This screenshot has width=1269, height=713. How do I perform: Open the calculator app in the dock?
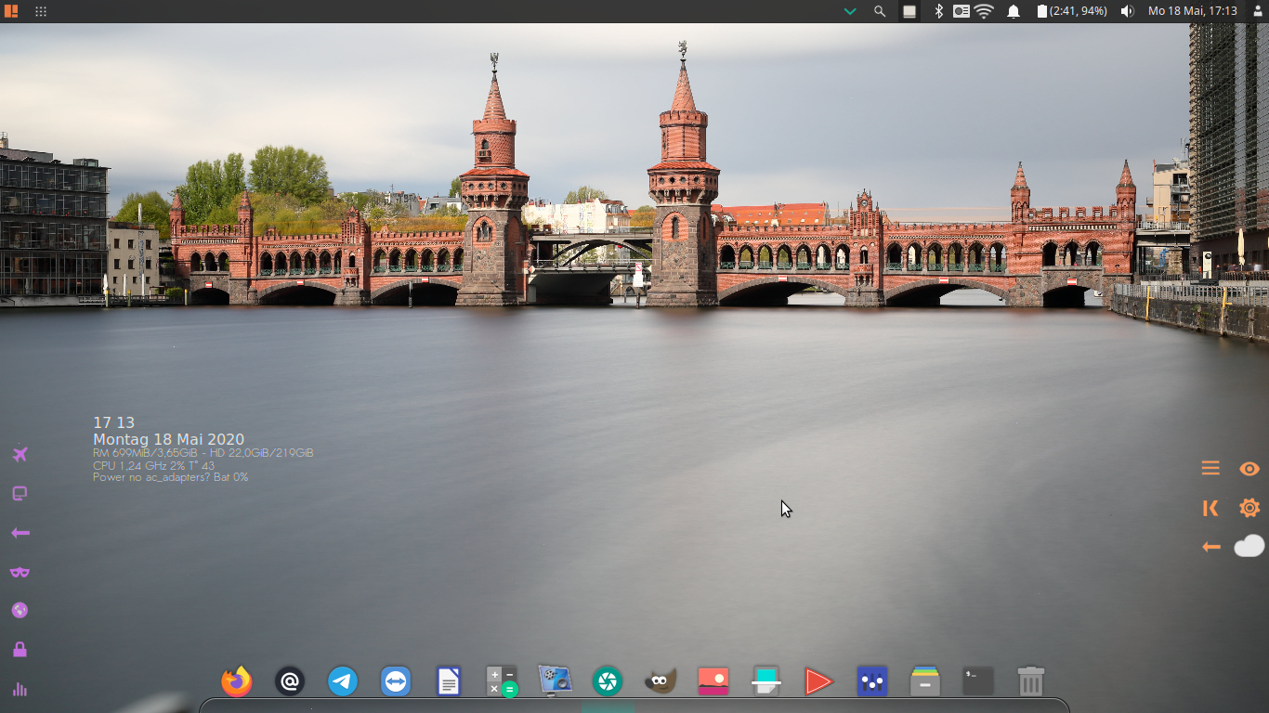point(502,681)
